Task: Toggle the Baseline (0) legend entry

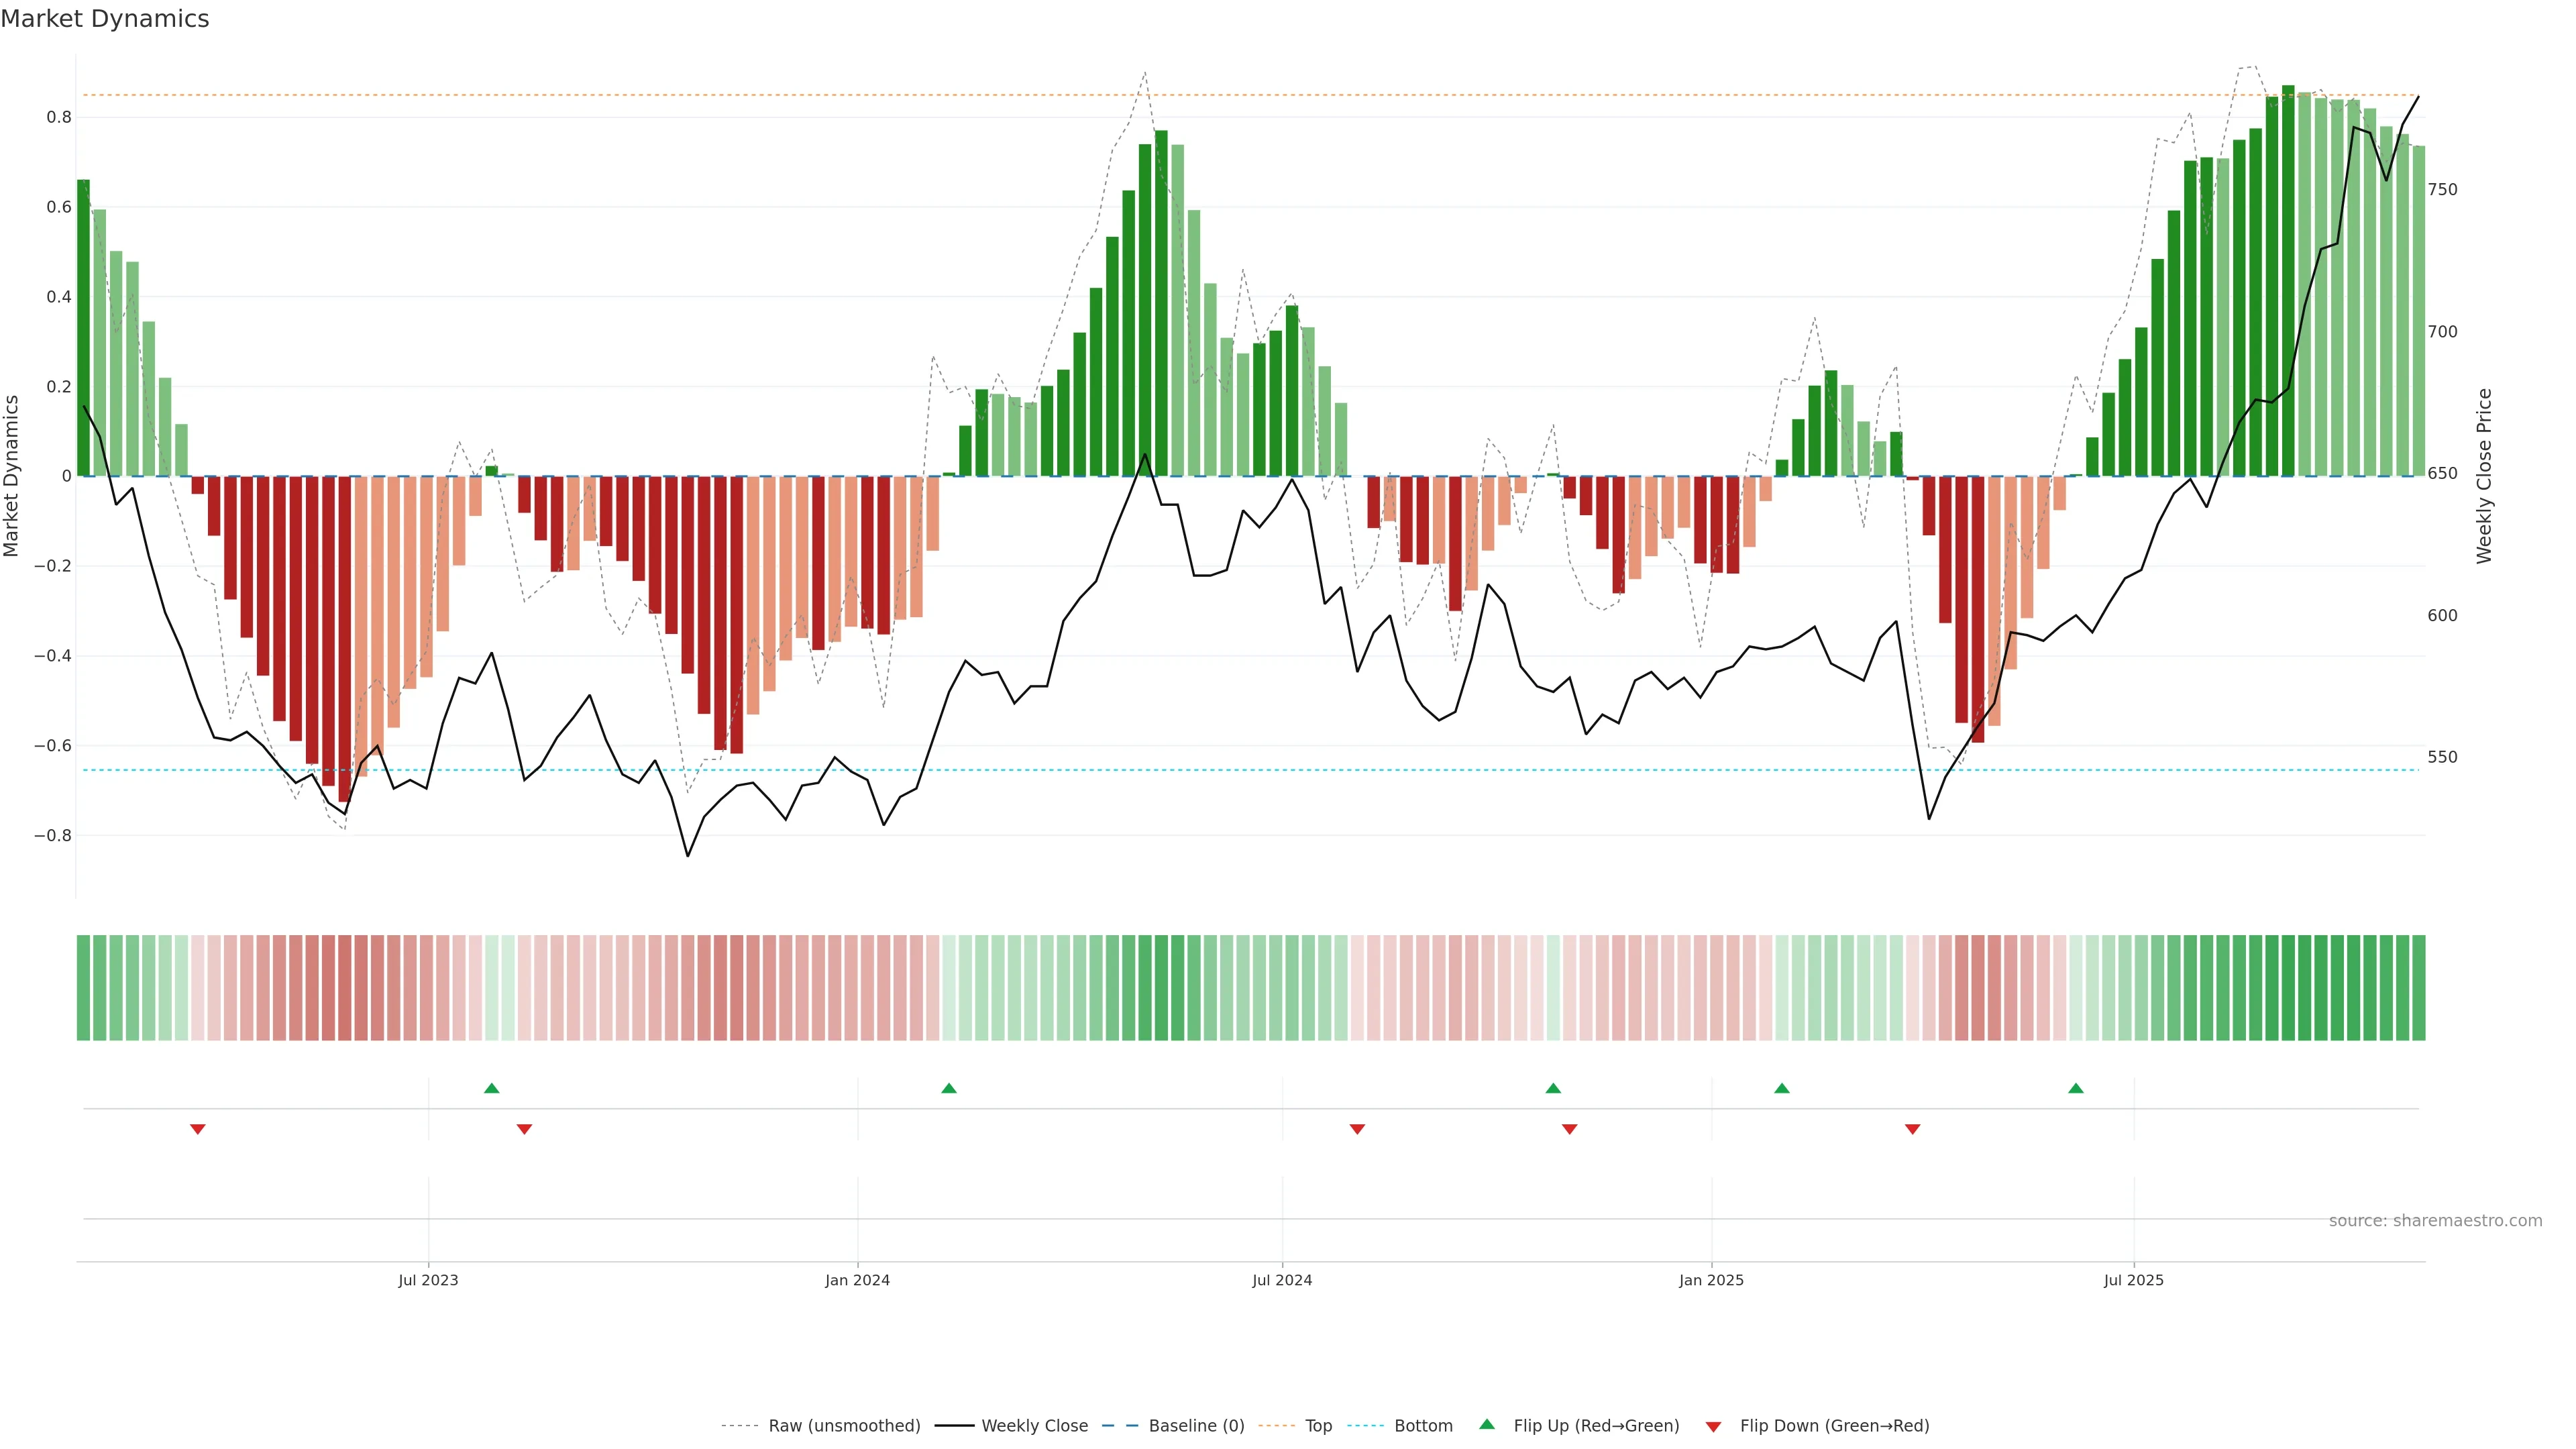Action: coord(1196,1426)
